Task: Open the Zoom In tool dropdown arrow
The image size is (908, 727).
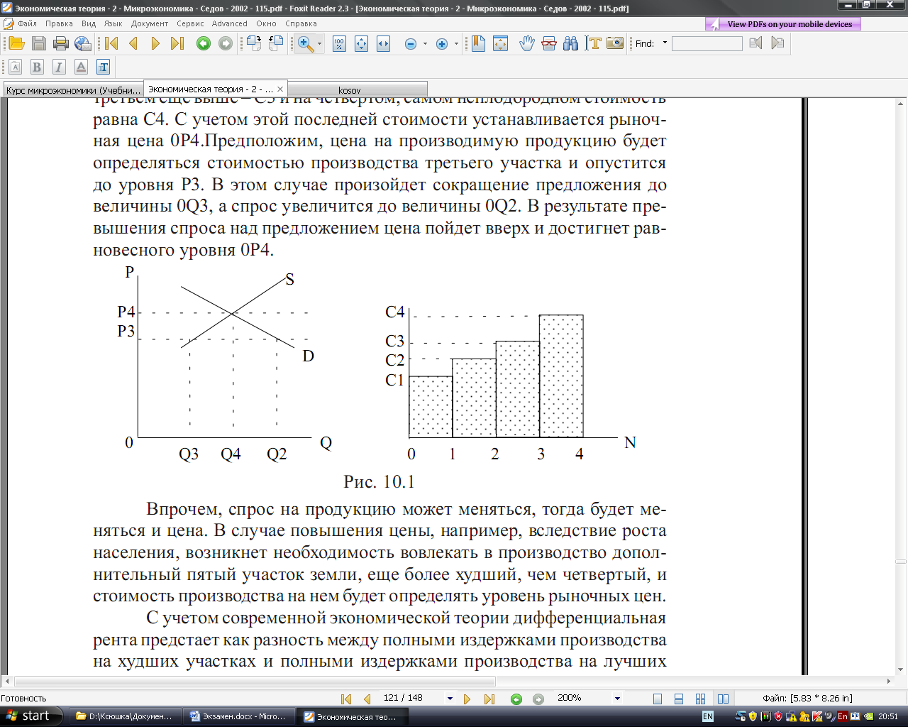Action: 319,44
